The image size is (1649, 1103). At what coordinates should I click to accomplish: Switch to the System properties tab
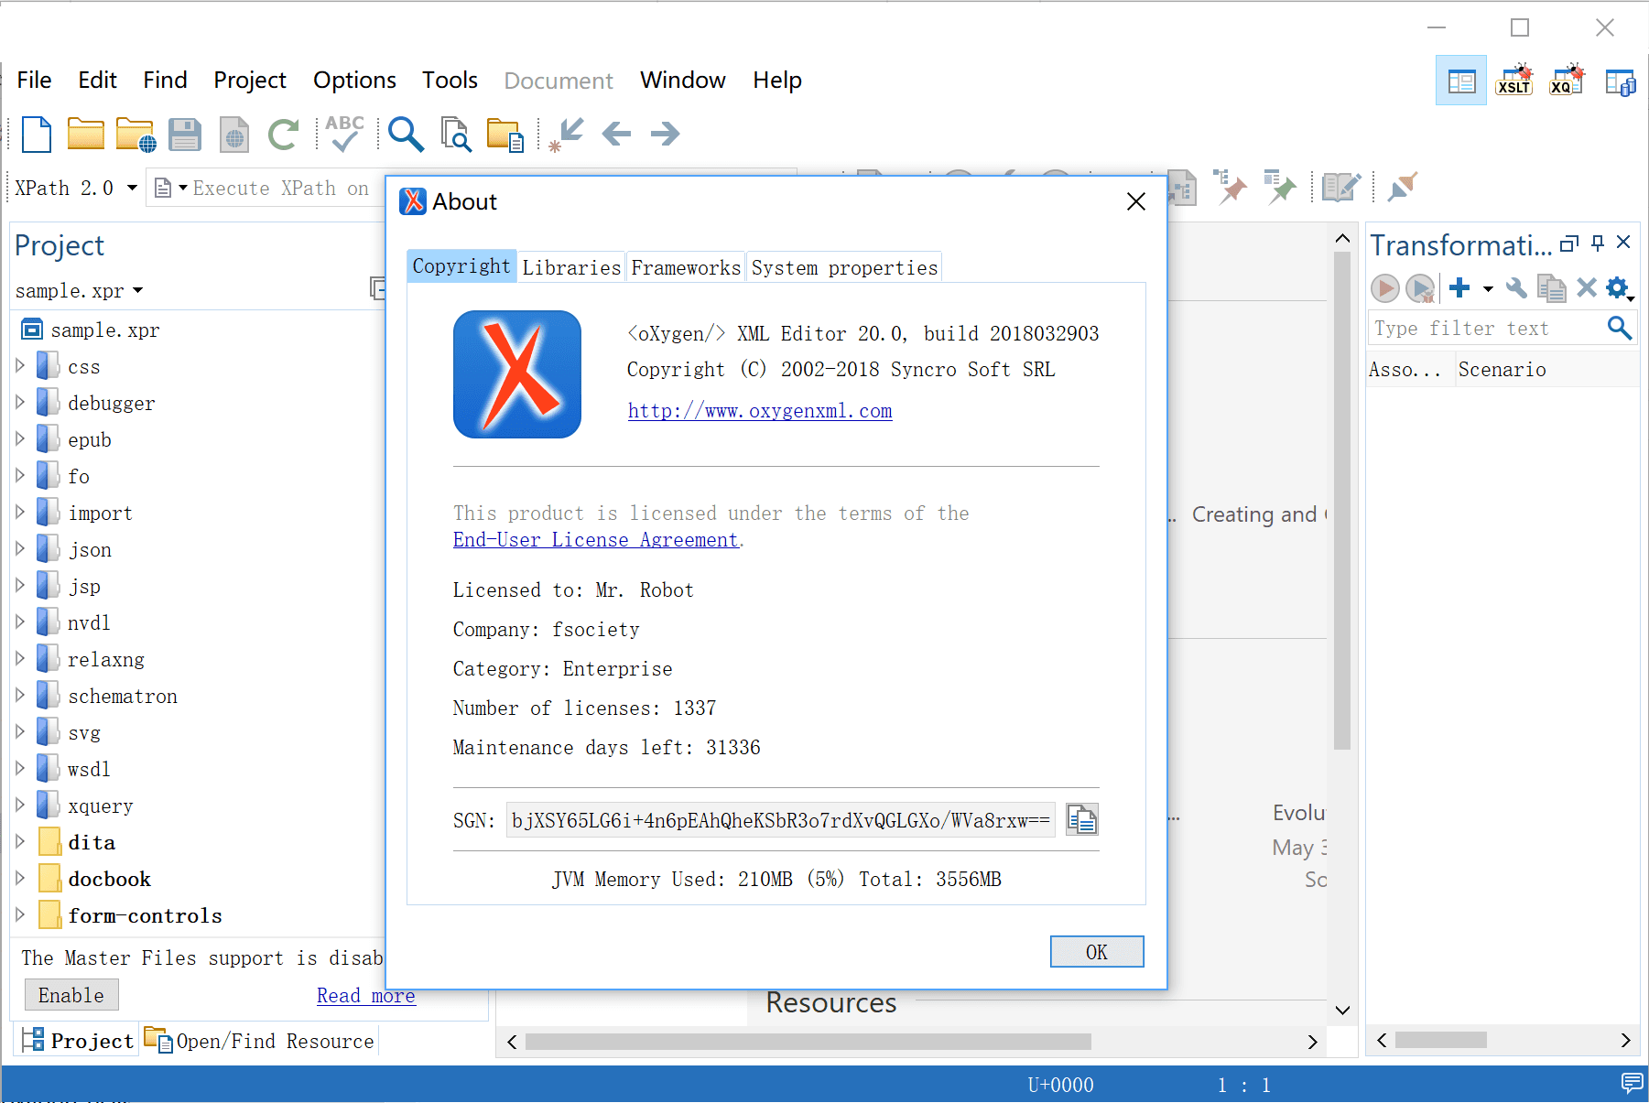coord(844,267)
